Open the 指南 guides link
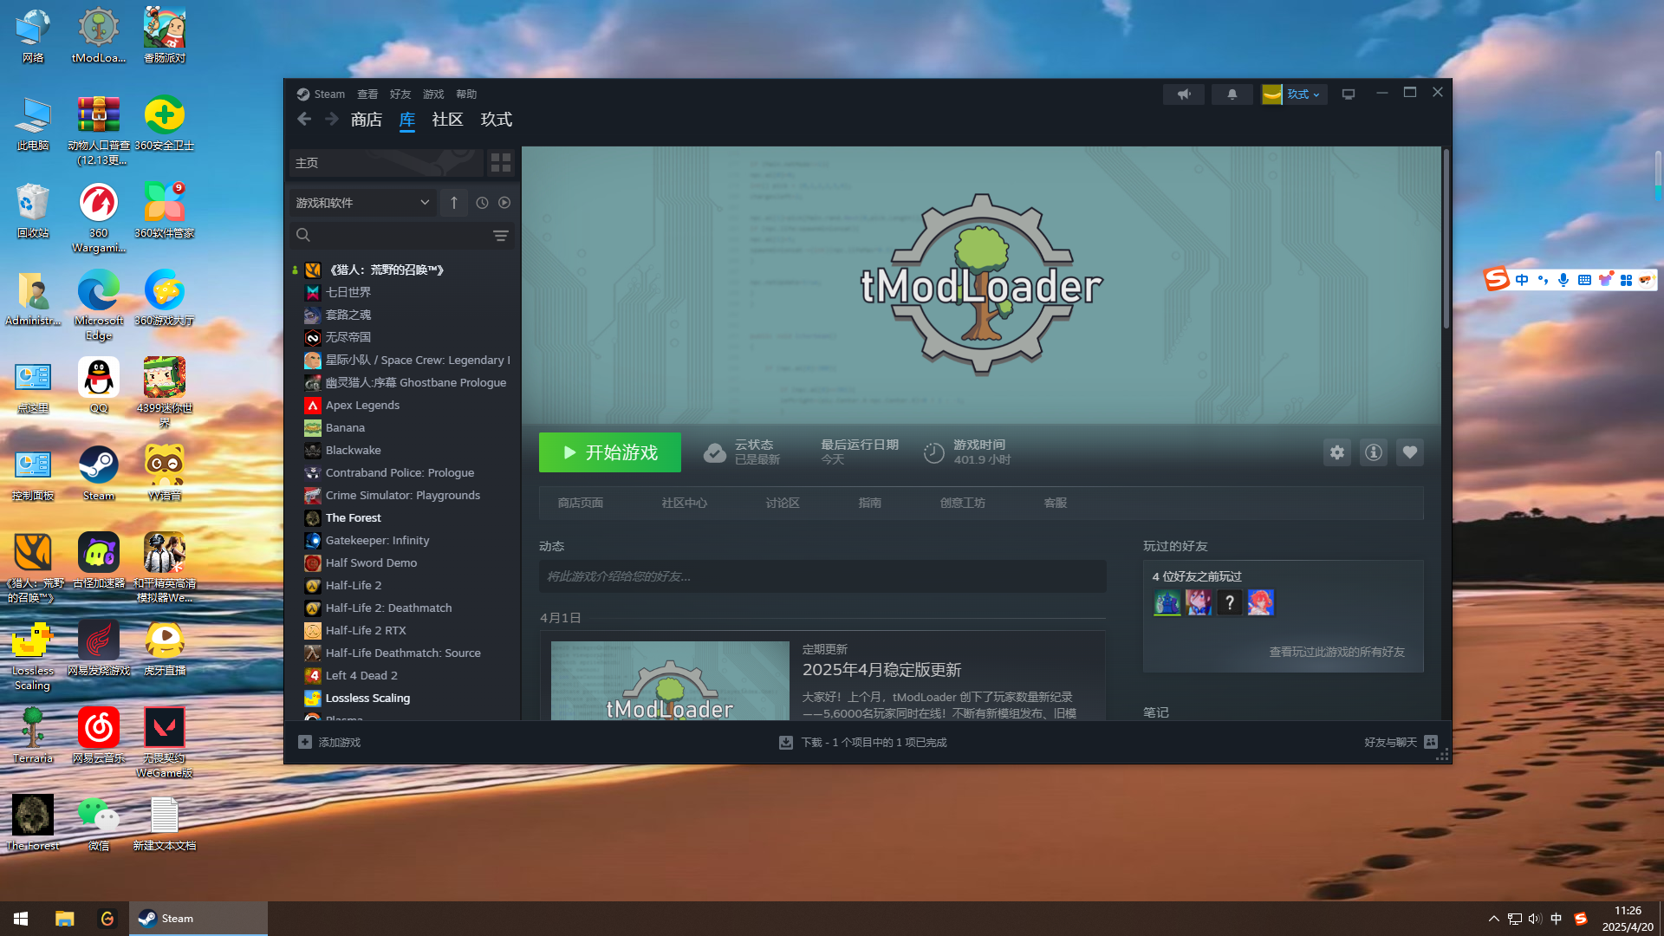Screen dimensions: 1664x936 pyautogui.click(x=870, y=503)
